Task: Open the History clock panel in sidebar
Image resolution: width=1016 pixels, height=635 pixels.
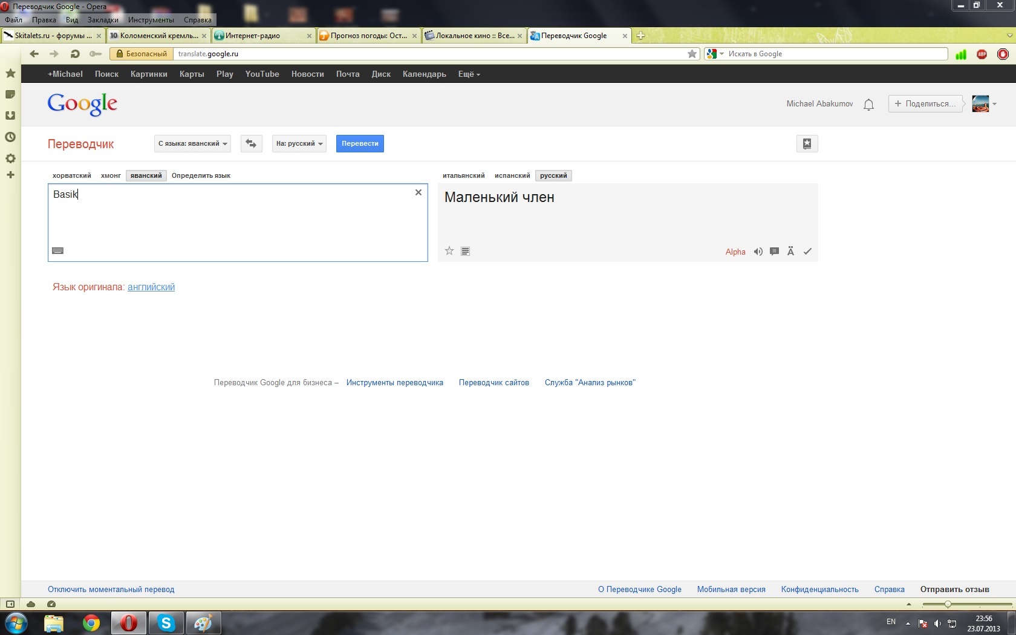Action: point(10,137)
